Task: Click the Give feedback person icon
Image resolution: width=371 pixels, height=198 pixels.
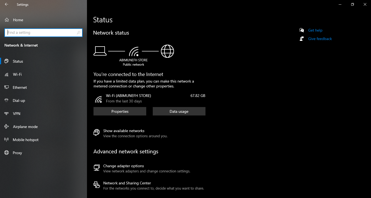Action: tap(302, 39)
